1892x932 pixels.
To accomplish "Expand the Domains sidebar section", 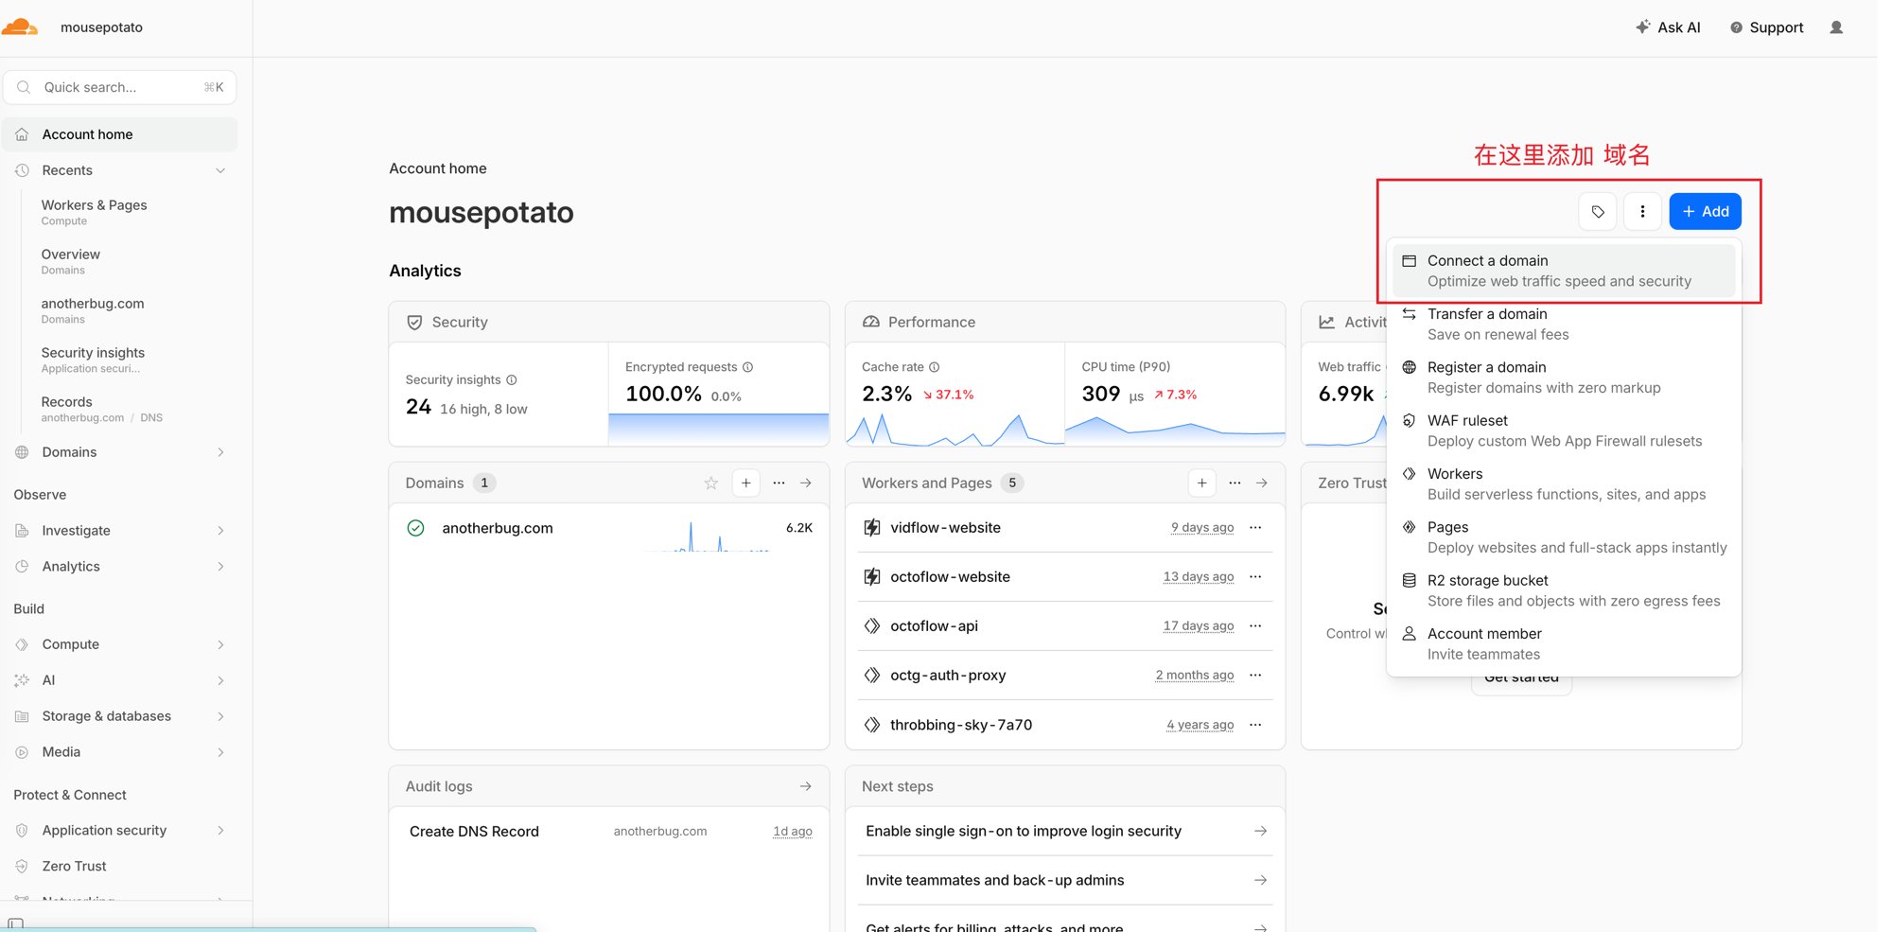I will (x=220, y=452).
